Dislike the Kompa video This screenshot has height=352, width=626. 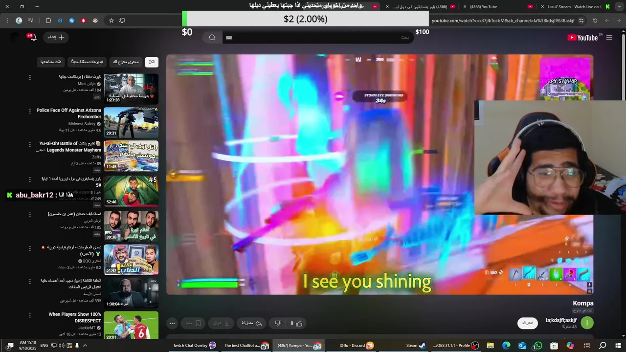pyautogui.click(x=278, y=323)
